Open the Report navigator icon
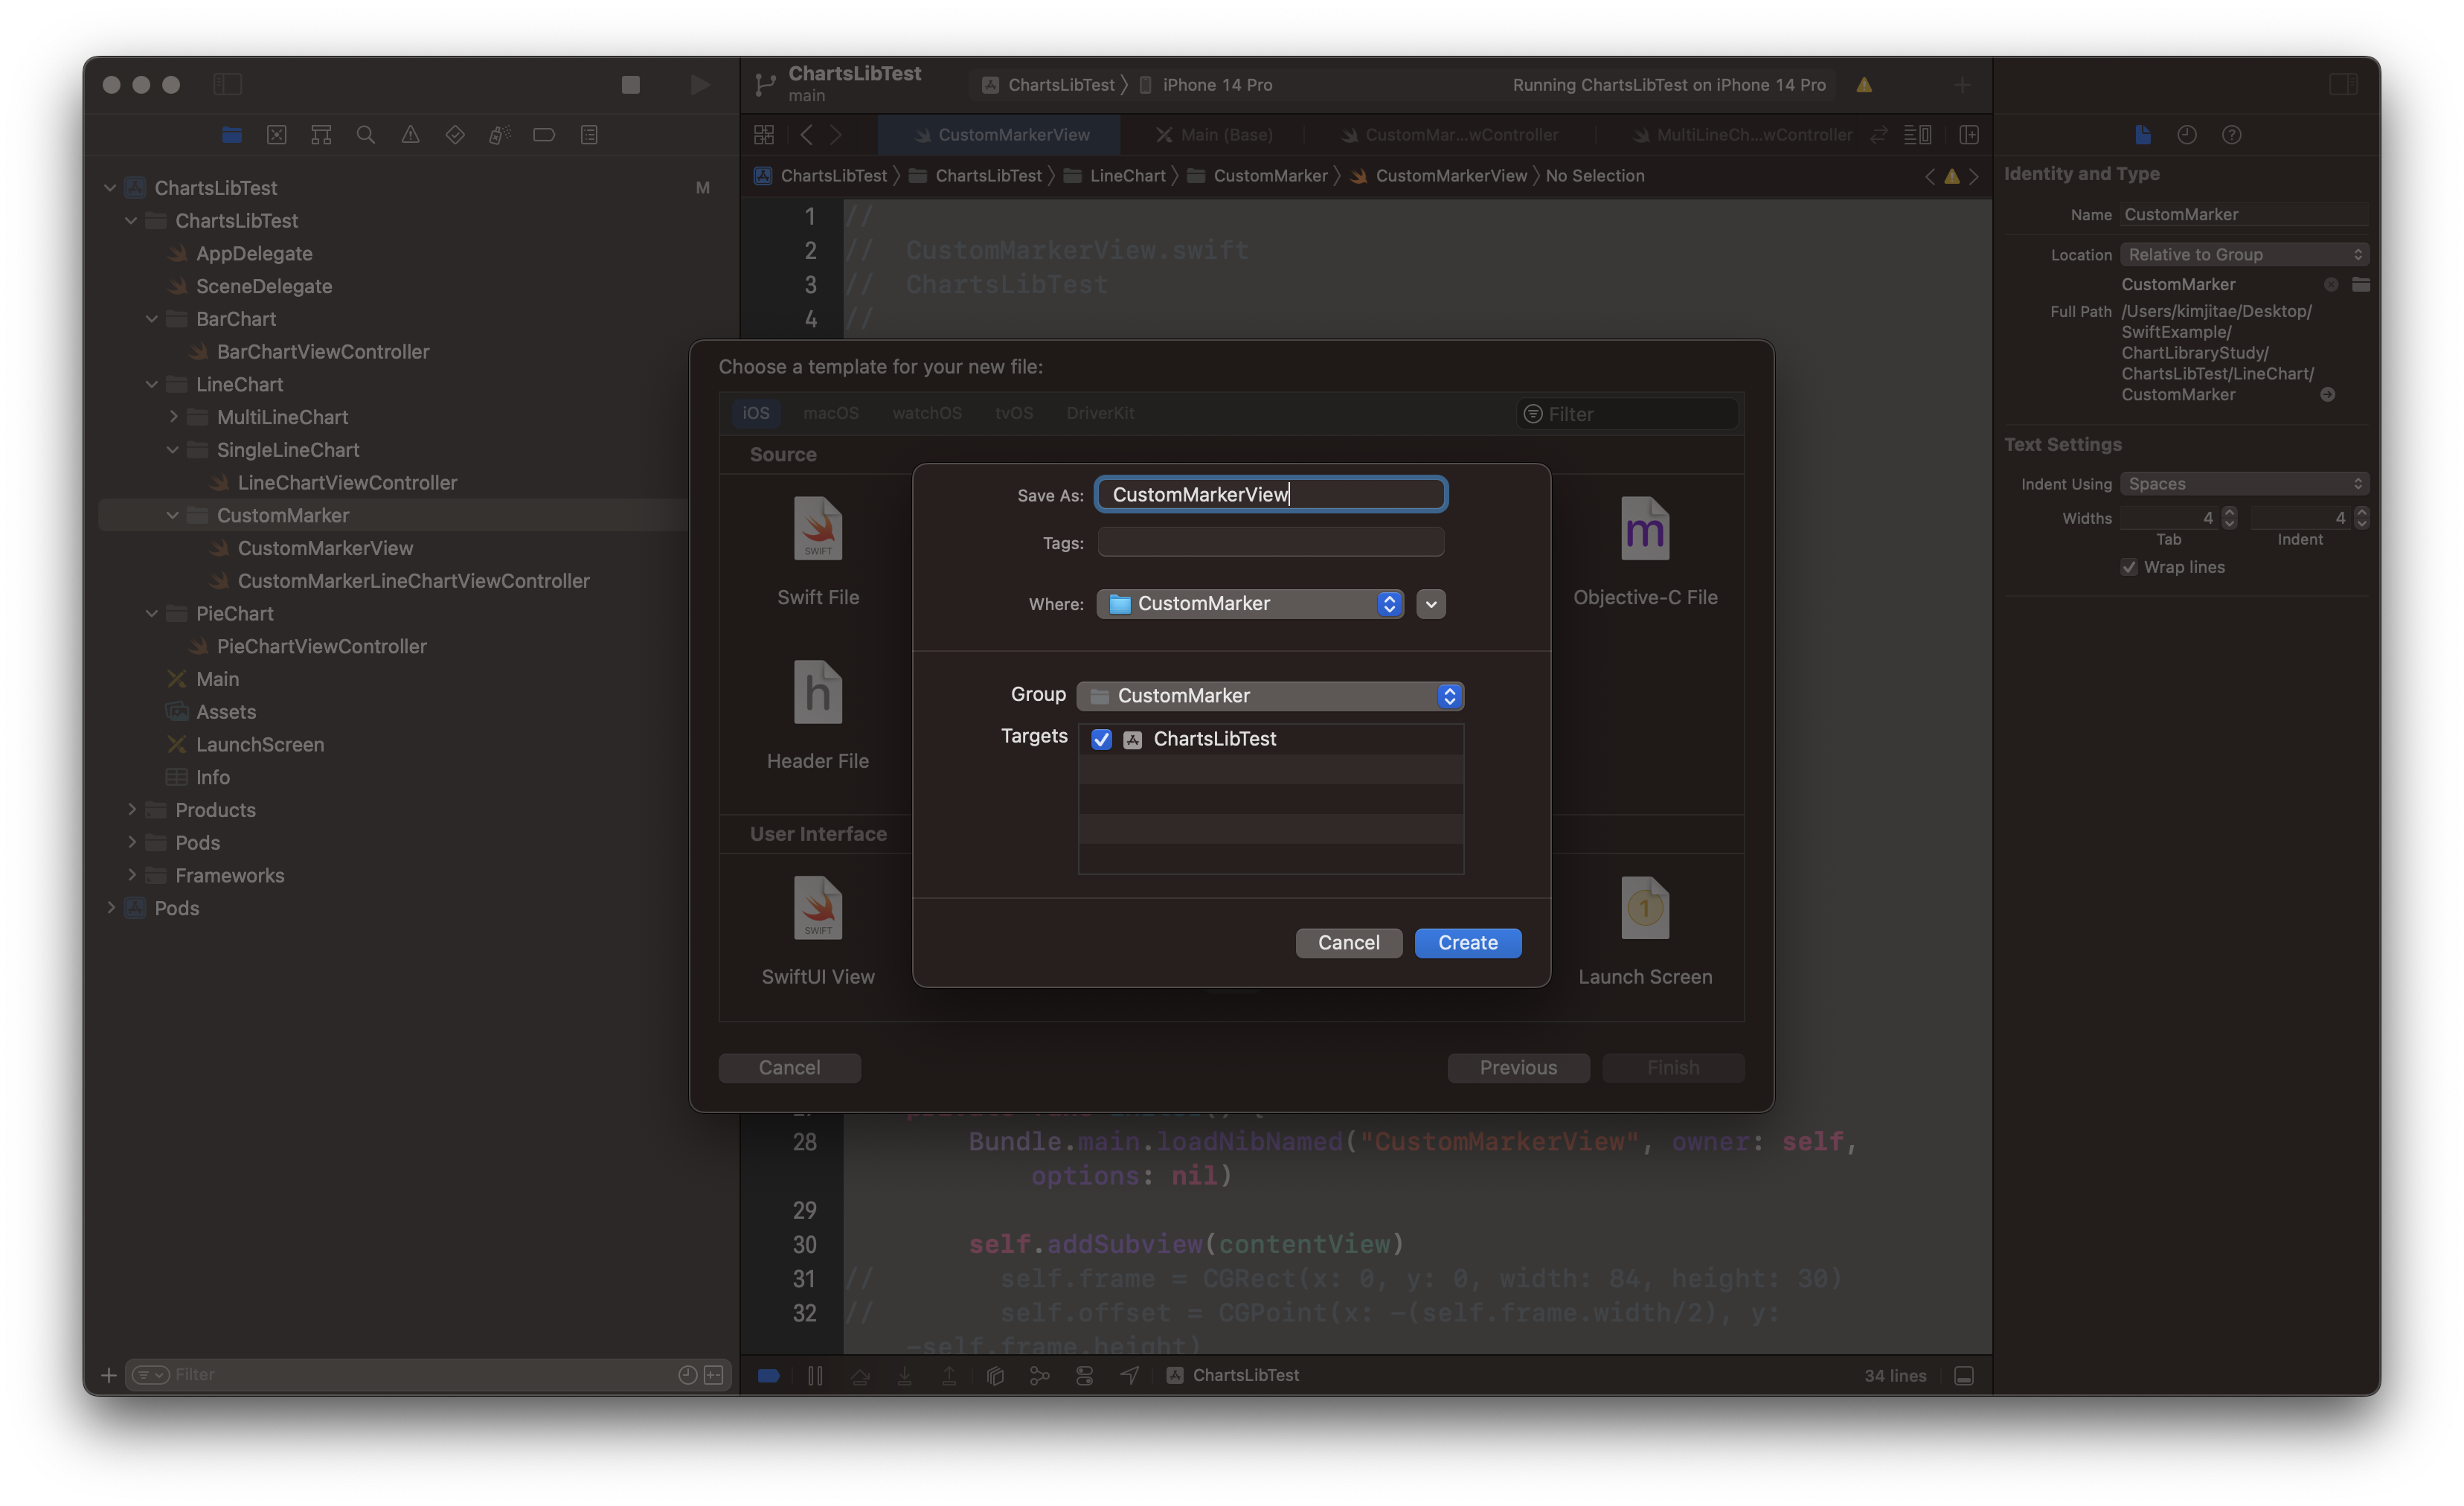 [x=589, y=135]
